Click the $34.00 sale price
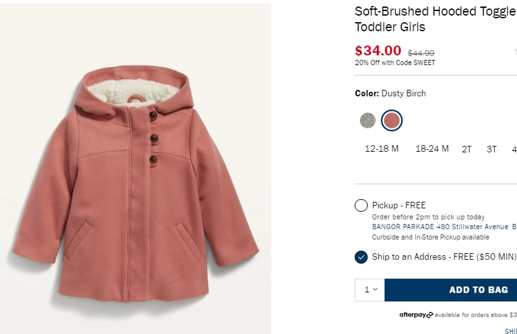Viewport: 517px width, 334px height. [x=377, y=50]
